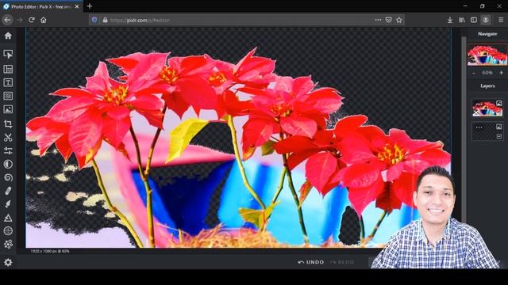This screenshot has width=508, height=285.
Task: Open Firefox hamburger menu
Action: (501, 20)
